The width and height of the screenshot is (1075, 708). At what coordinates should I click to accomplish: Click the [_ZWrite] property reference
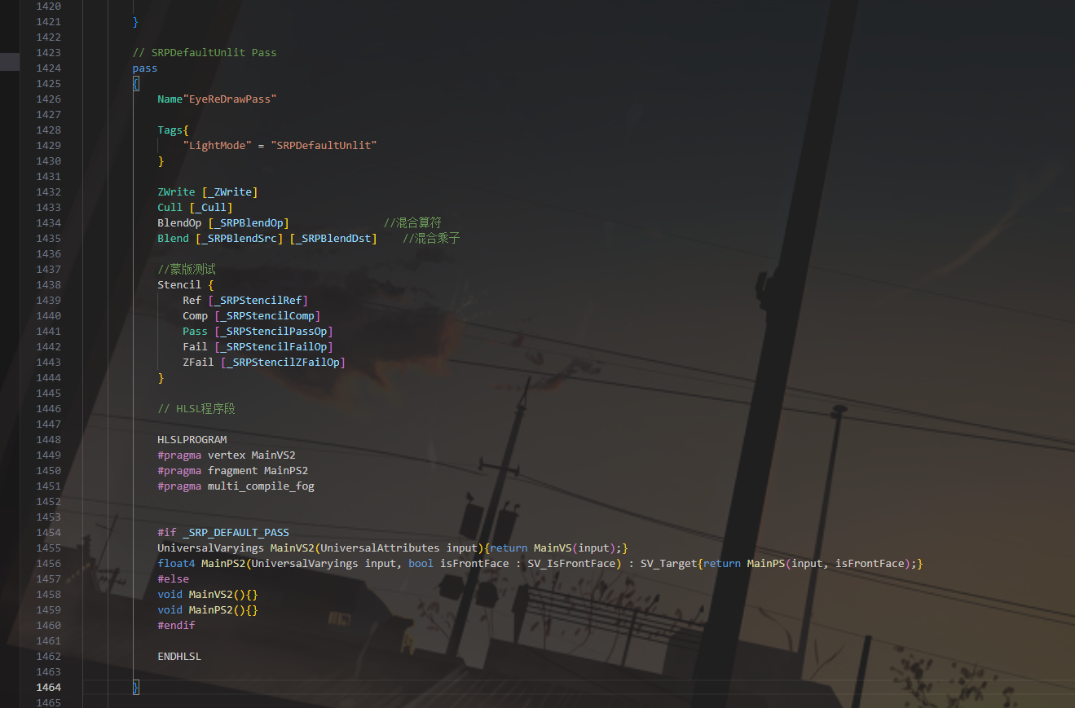[x=229, y=192]
